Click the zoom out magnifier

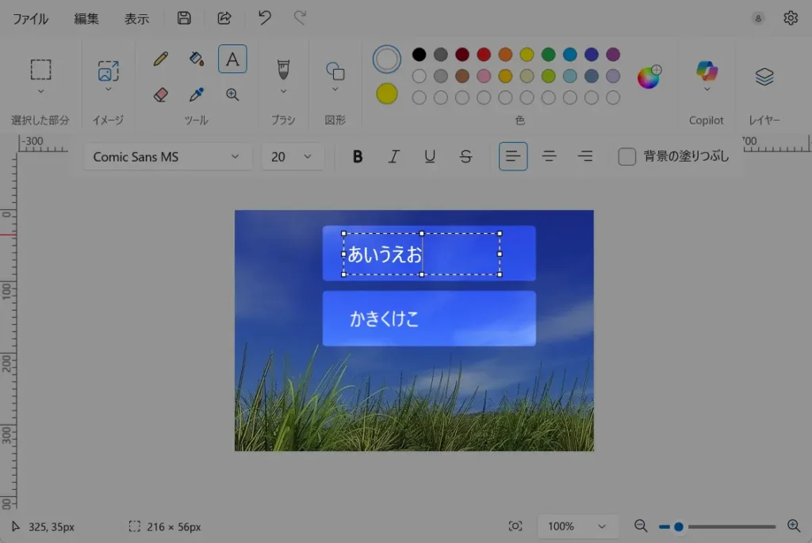[641, 526]
